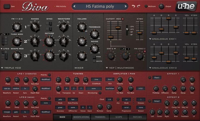
Task: Toggle Effect 2 power button
Action: point(150,101)
